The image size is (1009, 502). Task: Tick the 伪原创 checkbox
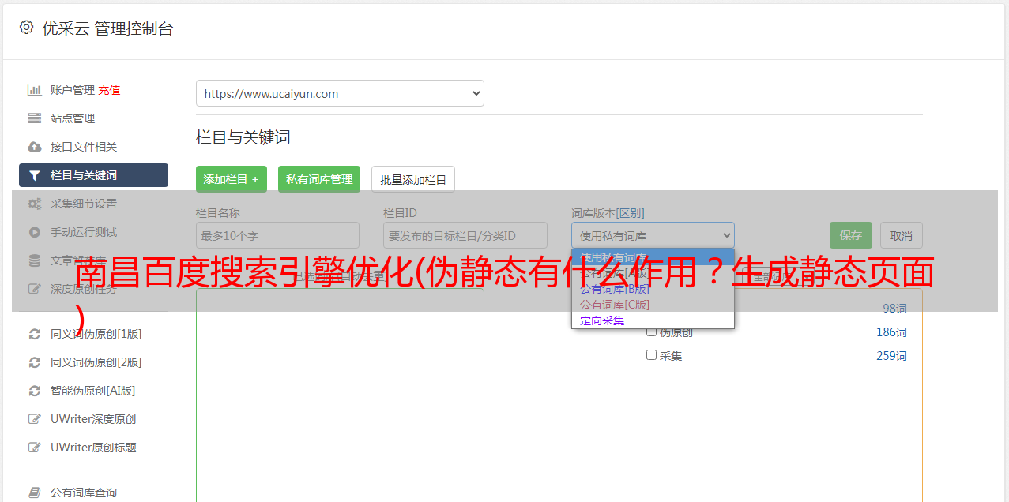click(652, 332)
